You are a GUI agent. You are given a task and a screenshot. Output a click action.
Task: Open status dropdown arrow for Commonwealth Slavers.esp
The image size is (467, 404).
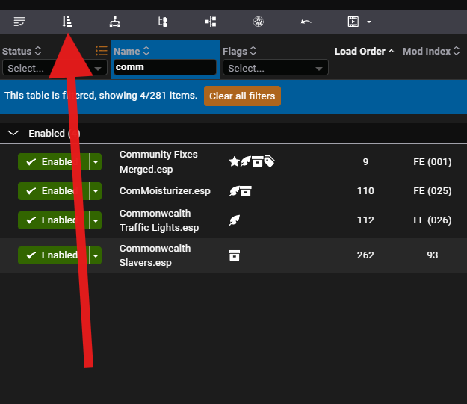pos(96,255)
